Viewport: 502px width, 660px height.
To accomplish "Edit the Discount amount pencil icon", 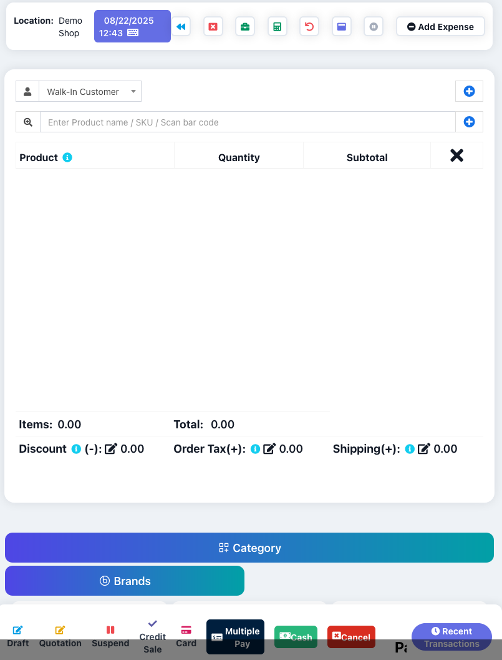I will pyautogui.click(x=111, y=449).
